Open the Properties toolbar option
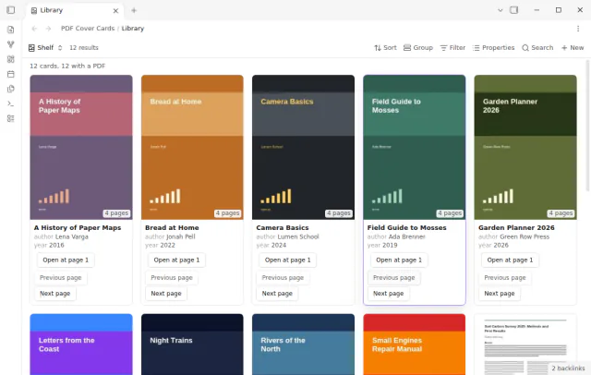 494,47
